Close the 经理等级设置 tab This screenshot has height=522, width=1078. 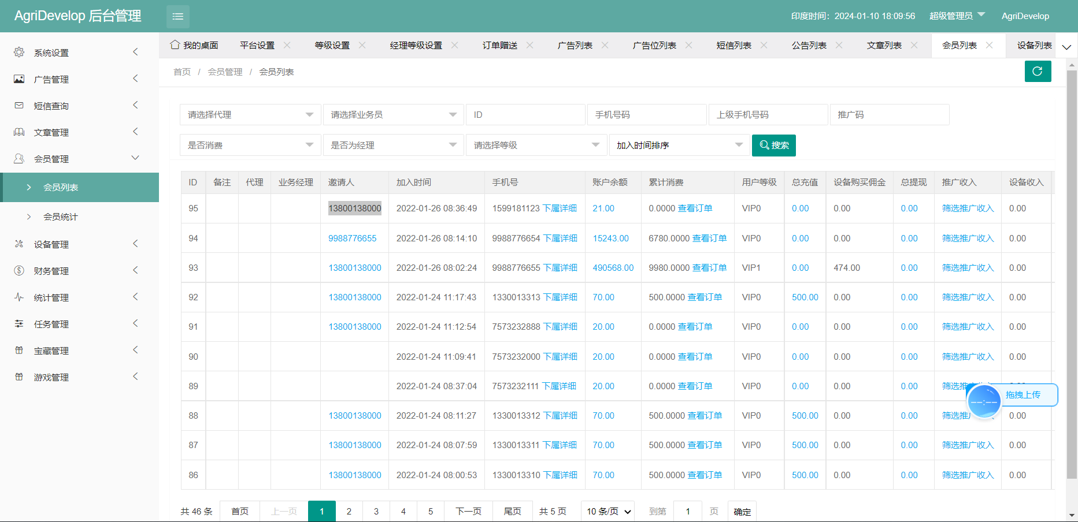point(454,45)
